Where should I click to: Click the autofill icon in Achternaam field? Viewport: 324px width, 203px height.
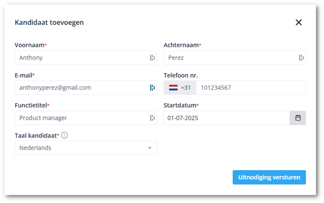coord(301,58)
